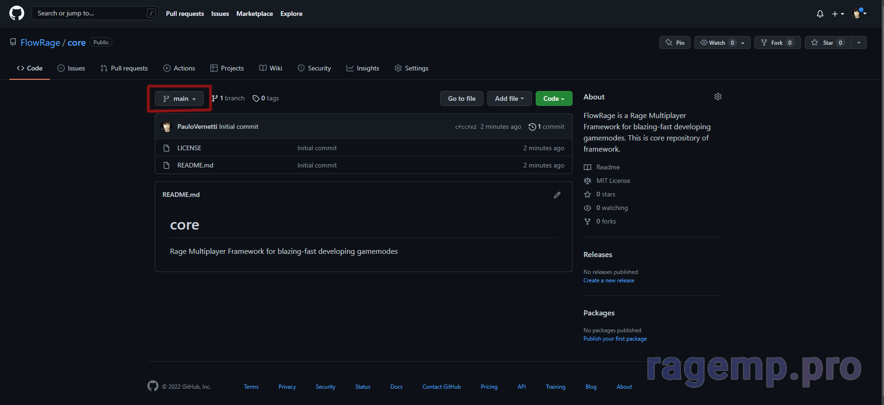The height and width of the screenshot is (405, 884).
Task: Open the FlowRage organization link
Action: pyautogui.click(x=40, y=42)
